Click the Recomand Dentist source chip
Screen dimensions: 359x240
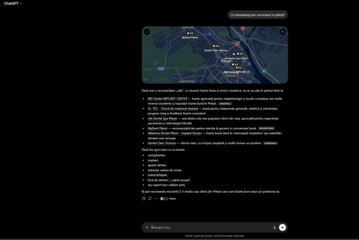tap(266, 128)
